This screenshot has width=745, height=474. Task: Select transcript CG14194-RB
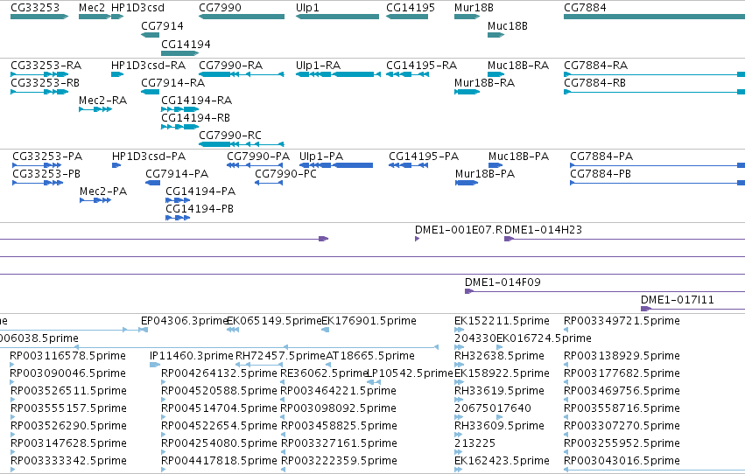point(196,118)
